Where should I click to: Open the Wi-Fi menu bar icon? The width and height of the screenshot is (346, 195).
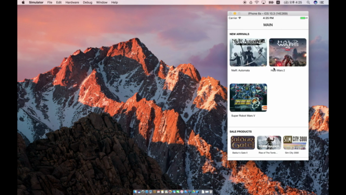tap(257, 2)
